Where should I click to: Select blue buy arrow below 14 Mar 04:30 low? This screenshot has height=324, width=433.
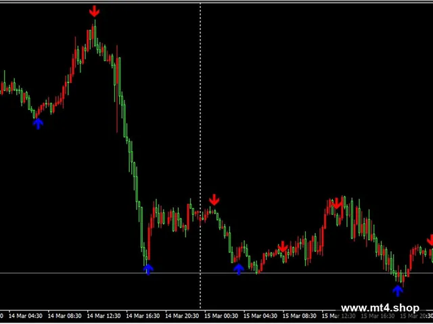coord(38,124)
